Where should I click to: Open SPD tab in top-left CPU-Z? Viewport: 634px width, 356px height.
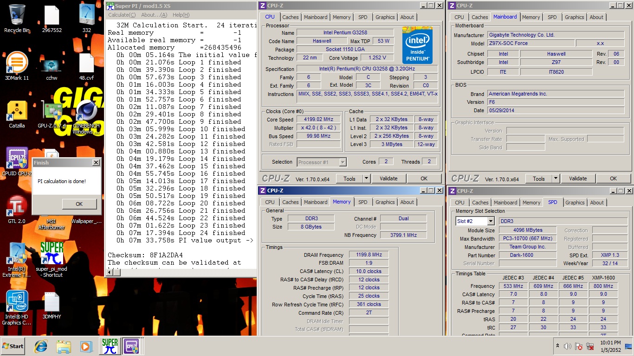click(x=363, y=17)
